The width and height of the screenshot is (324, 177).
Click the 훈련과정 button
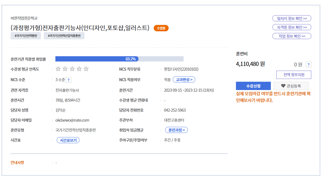(177, 130)
